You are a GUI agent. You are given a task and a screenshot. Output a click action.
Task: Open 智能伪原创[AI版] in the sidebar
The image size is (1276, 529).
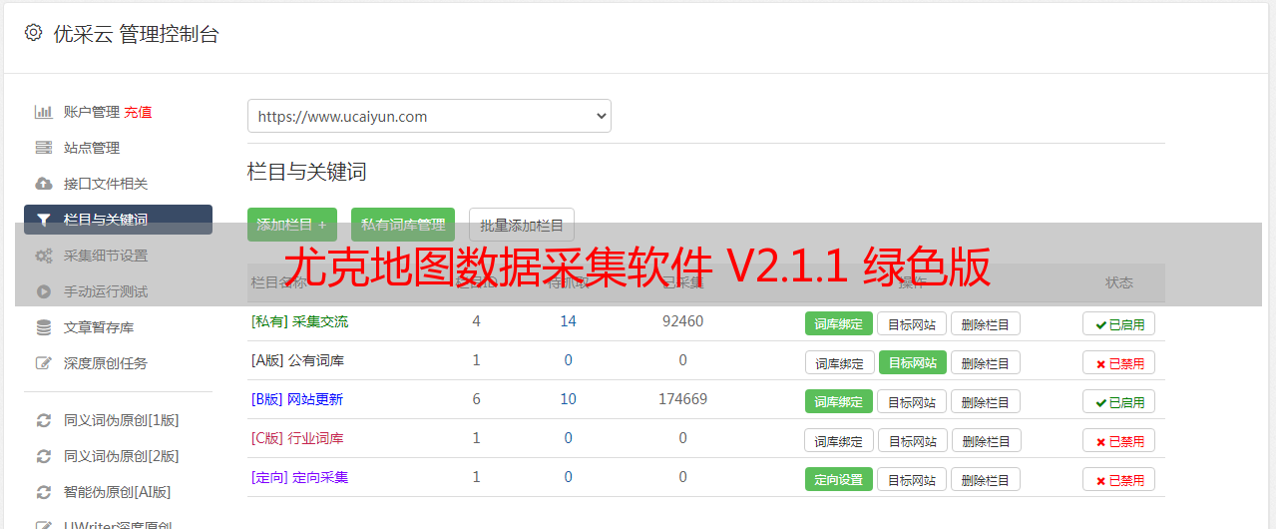[118, 492]
